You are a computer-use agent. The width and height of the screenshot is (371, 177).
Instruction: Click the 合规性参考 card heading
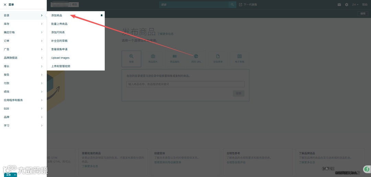point(233,153)
